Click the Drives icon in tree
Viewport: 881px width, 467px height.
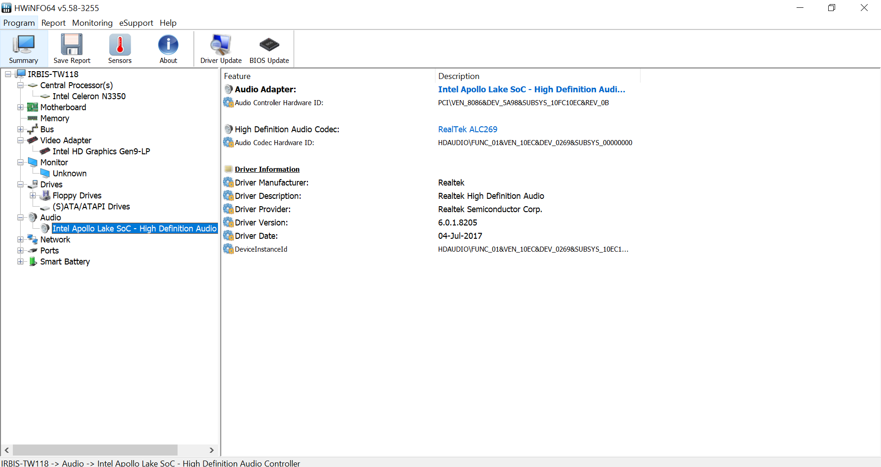tap(33, 184)
